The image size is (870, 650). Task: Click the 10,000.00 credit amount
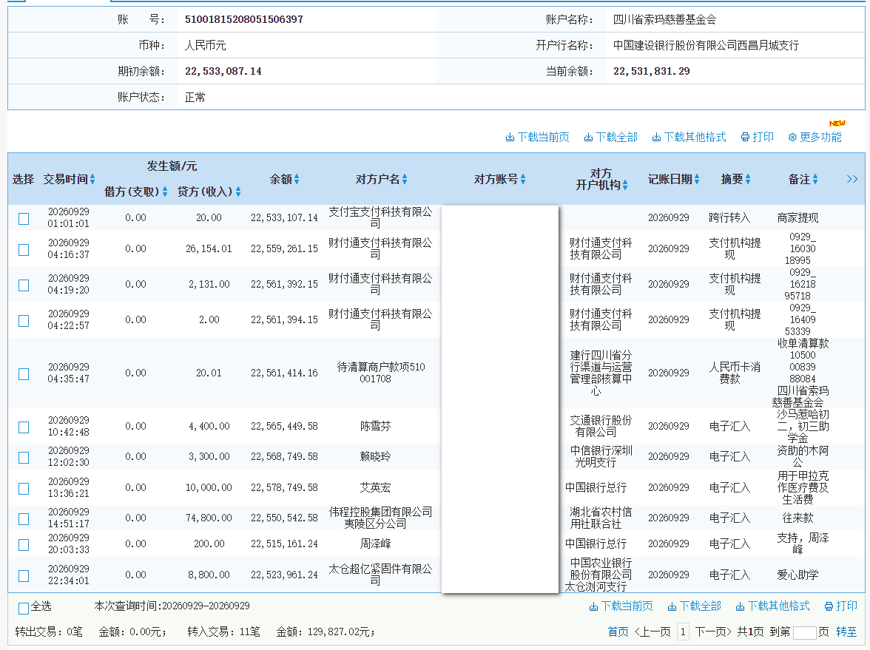pyautogui.click(x=209, y=487)
